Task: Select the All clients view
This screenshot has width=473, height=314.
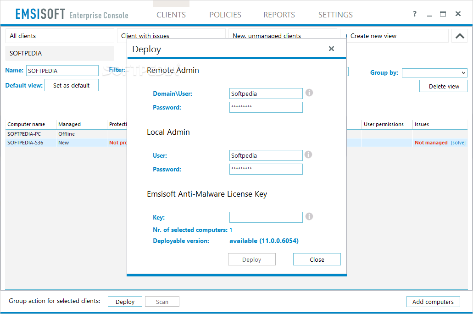Action: (x=60, y=36)
